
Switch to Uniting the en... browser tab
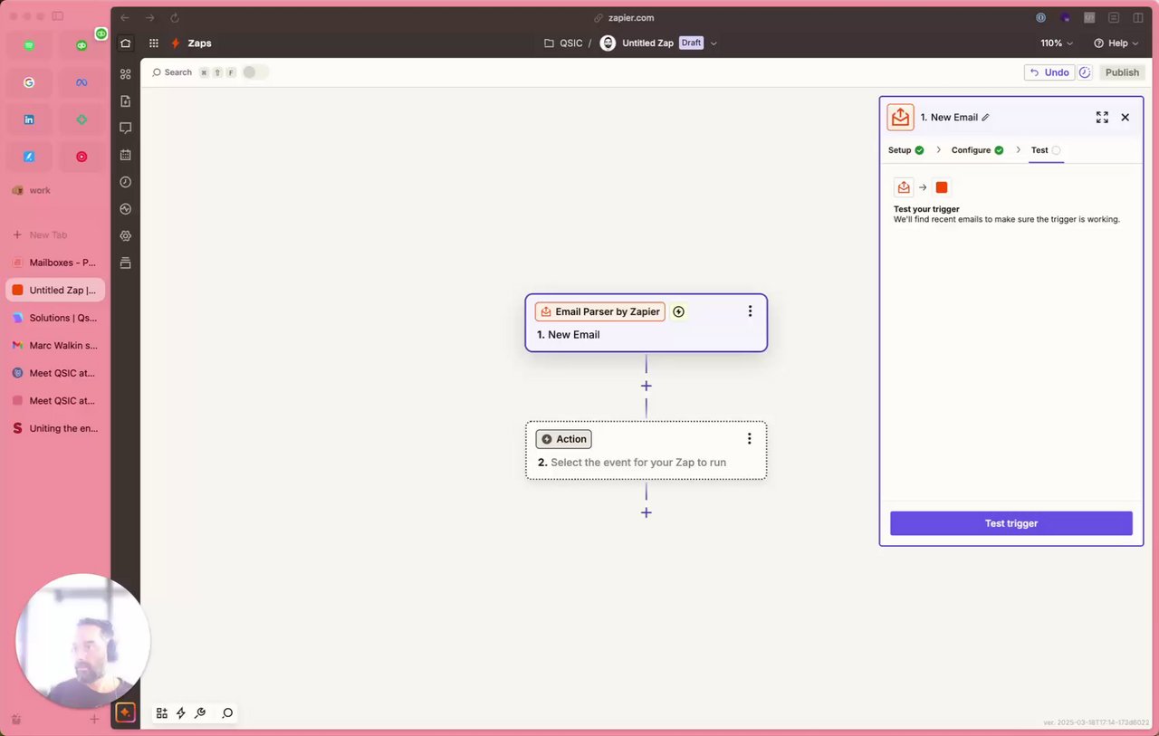[54, 428]
